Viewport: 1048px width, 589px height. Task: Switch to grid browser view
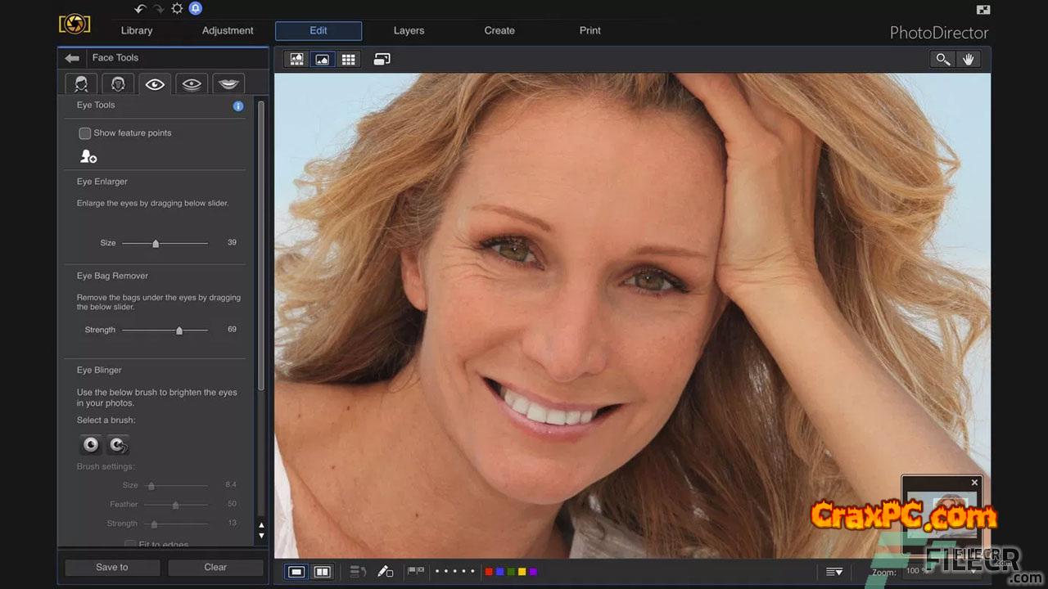[349, 59]
